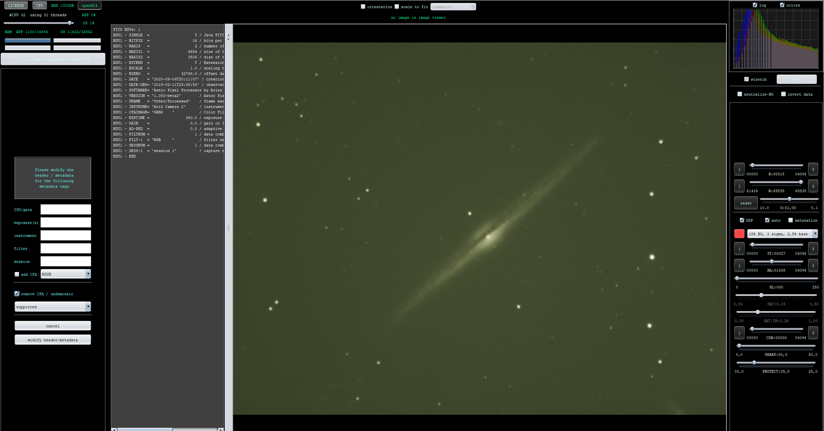Open the RGGB CFA pattern dropdown

[88, 274]
